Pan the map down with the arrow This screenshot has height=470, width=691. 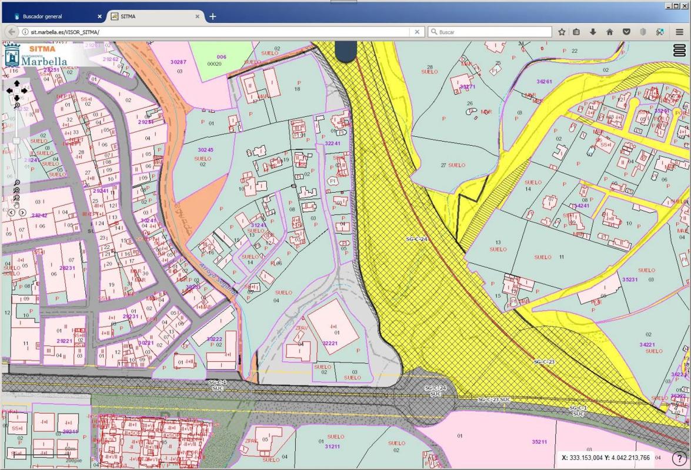17,98
